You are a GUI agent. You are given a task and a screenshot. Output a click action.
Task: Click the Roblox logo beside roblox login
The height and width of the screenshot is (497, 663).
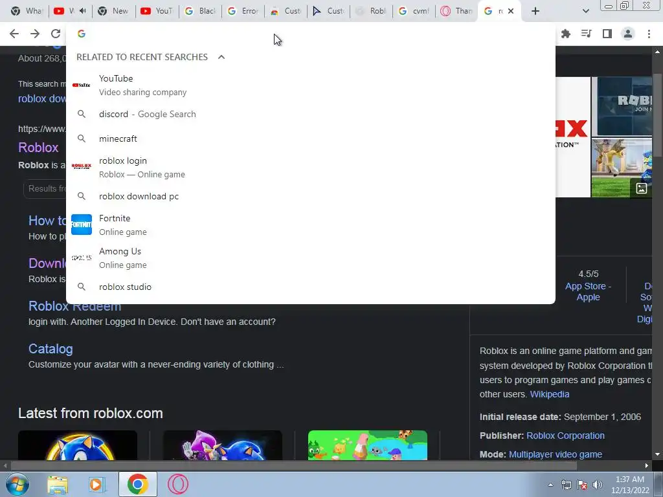(82, 166)
